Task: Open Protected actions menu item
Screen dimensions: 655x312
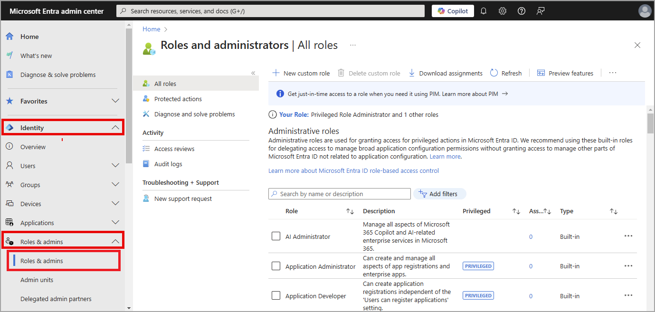Action: [178, 99]
